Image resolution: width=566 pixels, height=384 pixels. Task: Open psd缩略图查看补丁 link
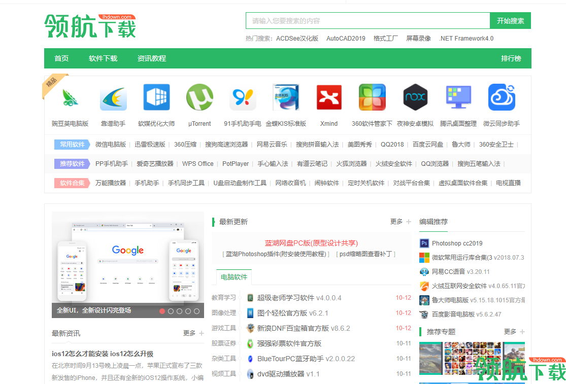tap(365, 254)
